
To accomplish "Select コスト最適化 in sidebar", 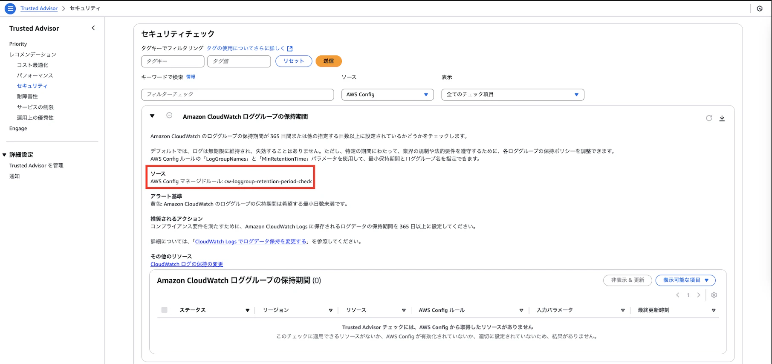I will [x=33, y=65].
